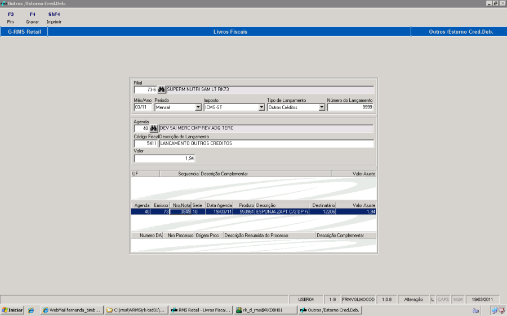The image size is (507, 316).
Task: Click the binoculars search icon beside Filial
Action: click(162, 89)
